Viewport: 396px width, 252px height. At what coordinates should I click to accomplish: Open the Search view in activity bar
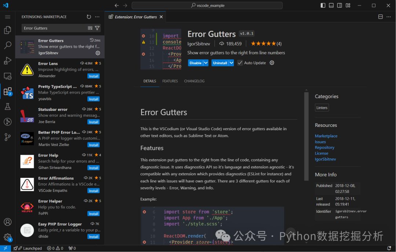tap(8, 45)
